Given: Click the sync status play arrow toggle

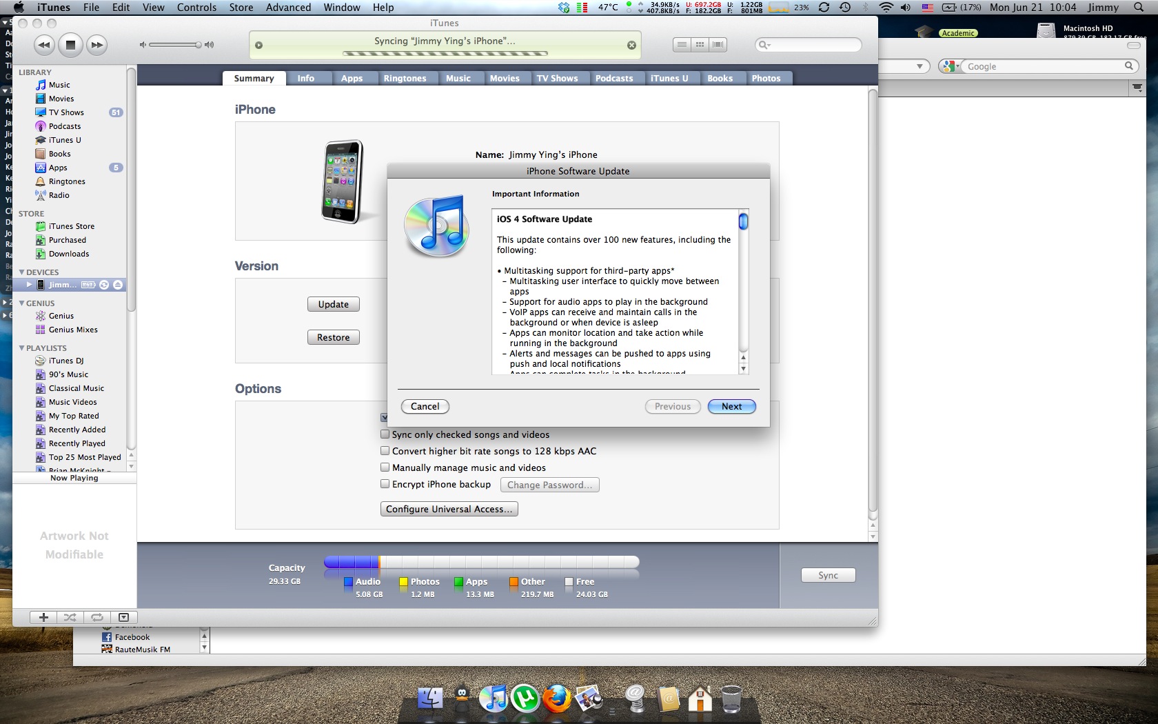Looking at the screenshot, I should point(259,46).
